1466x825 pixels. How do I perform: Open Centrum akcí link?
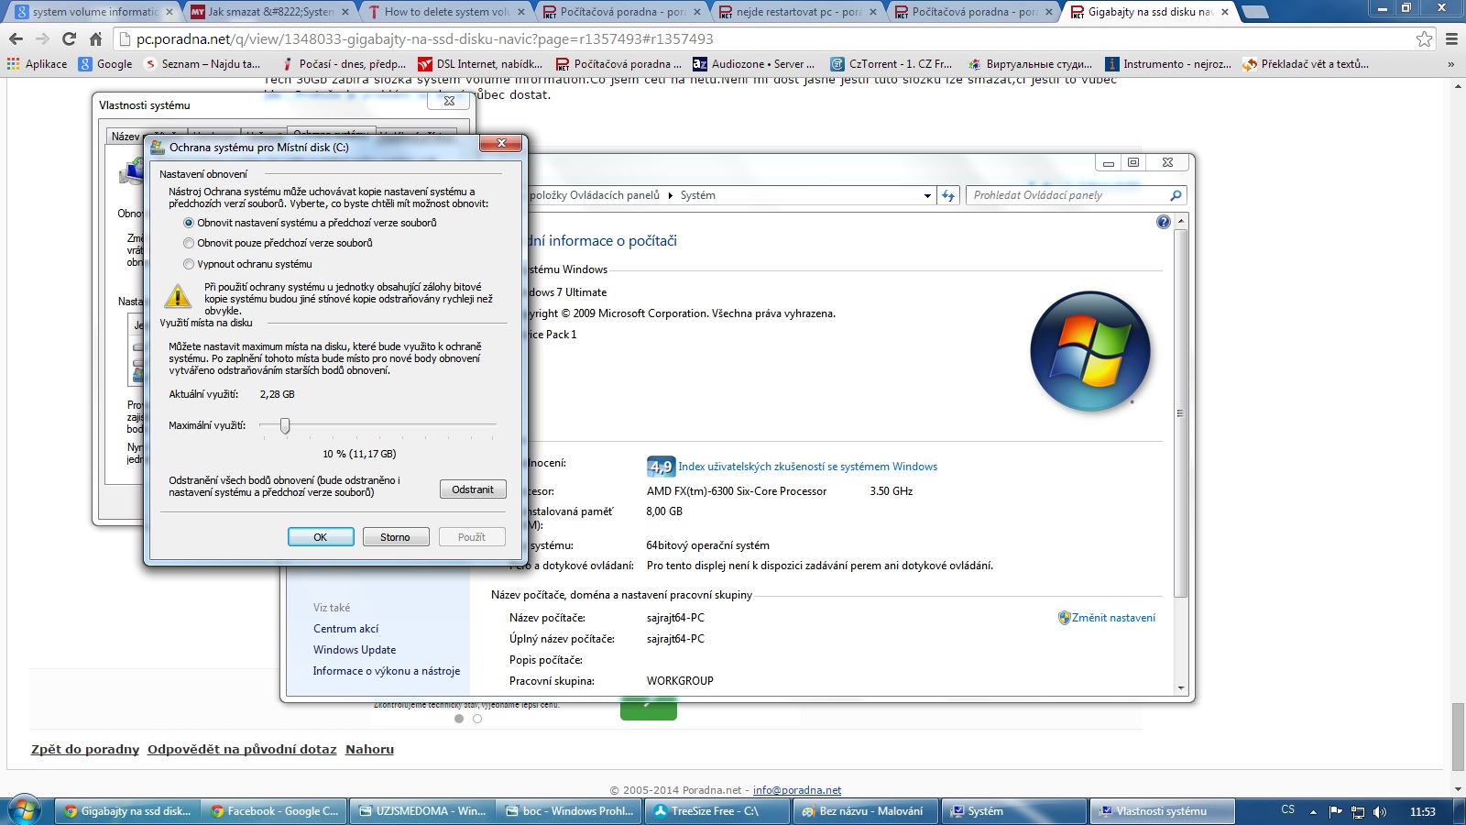(x=345, y=629)
